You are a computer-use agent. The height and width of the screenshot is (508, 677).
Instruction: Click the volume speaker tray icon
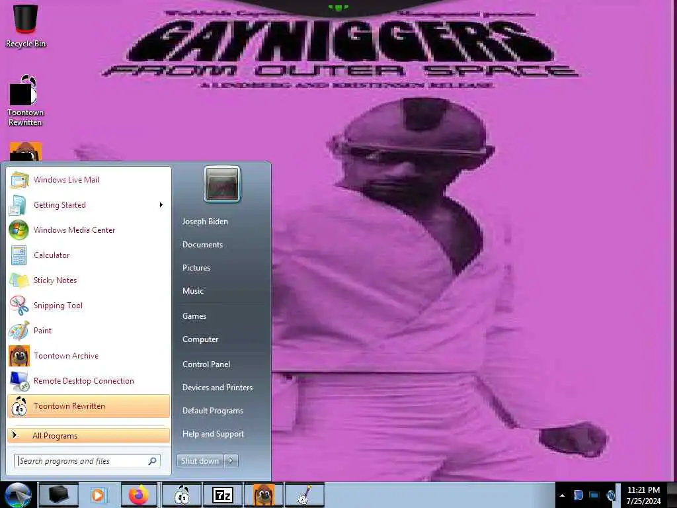[610, 495]
